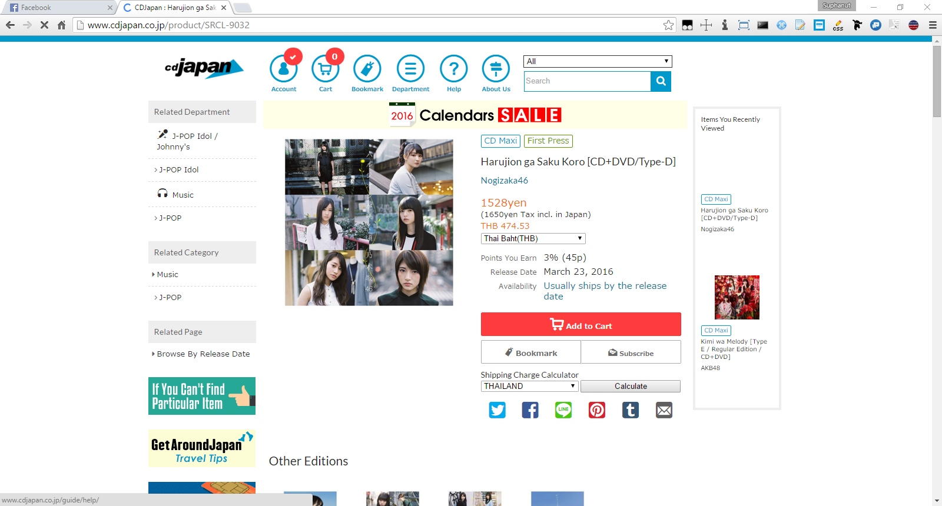Click If You Can't Find Particular Item banner
Screen dimensions: 942x506
(x=202, y=396)
